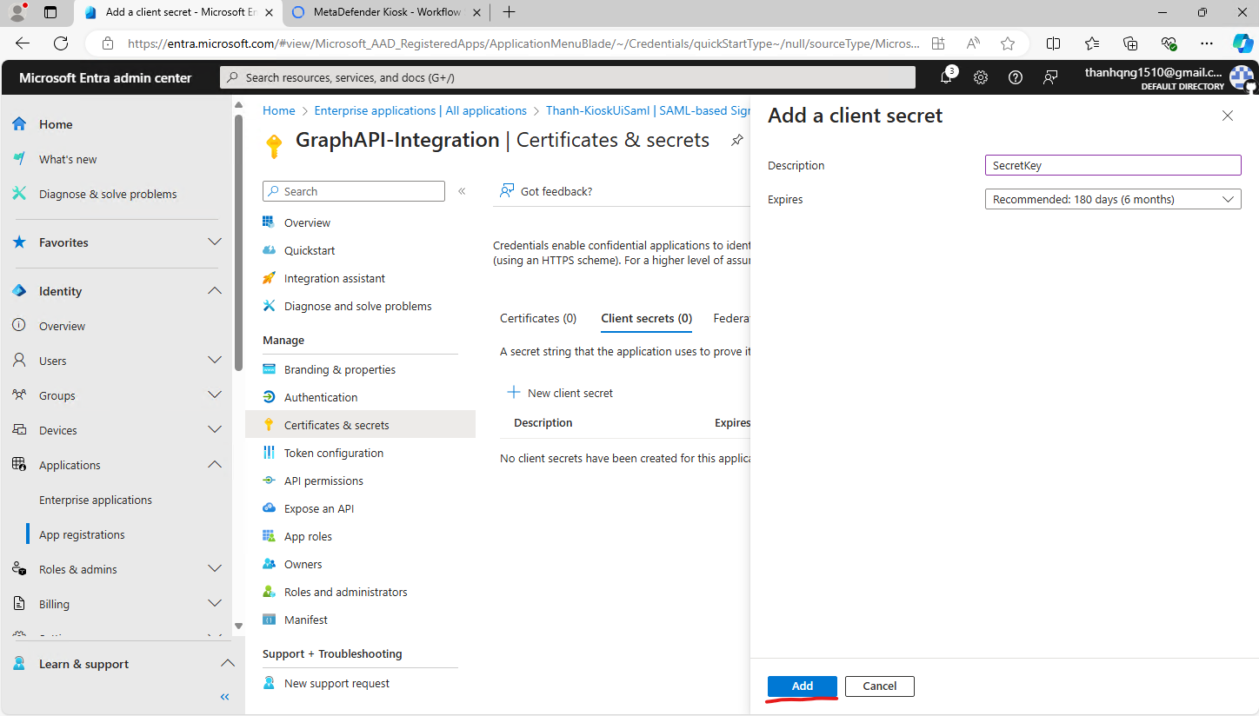
Task: Open What's new in sidebar
Action: click(x=68, y=159)
